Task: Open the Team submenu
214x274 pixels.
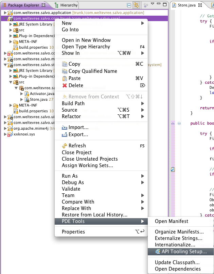Action: click(x=101, y=195)
